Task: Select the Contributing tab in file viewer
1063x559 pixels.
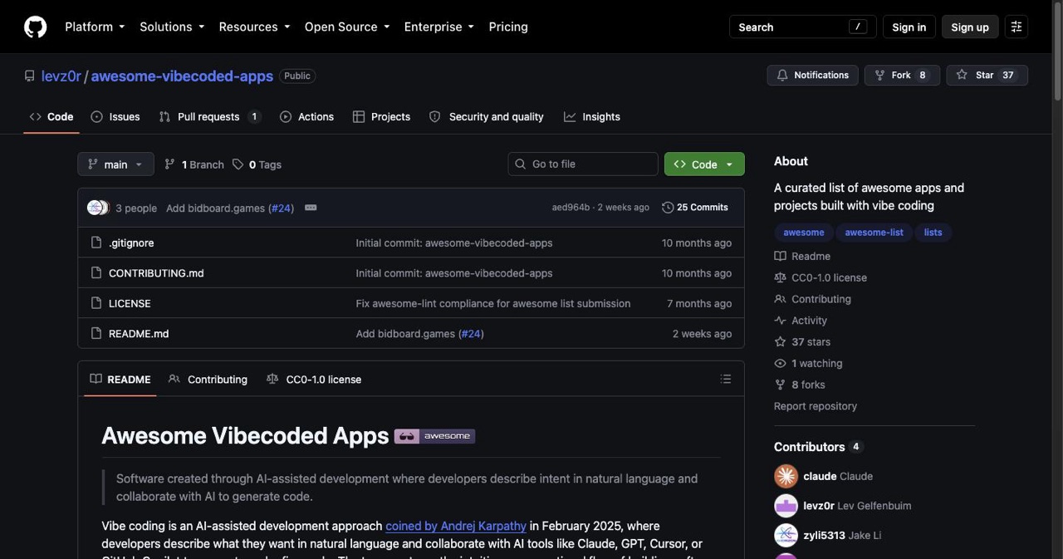Action: pos(208,380)
